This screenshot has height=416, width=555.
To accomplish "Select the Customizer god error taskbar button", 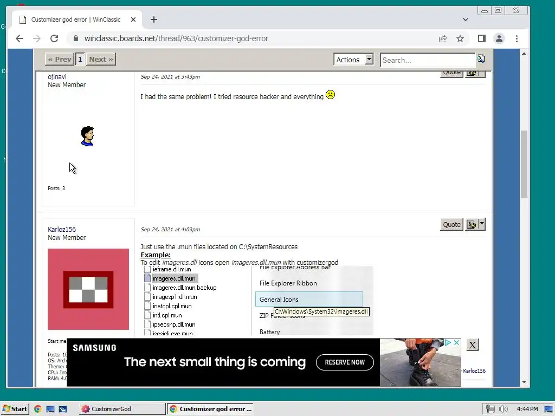I will 210,409.
